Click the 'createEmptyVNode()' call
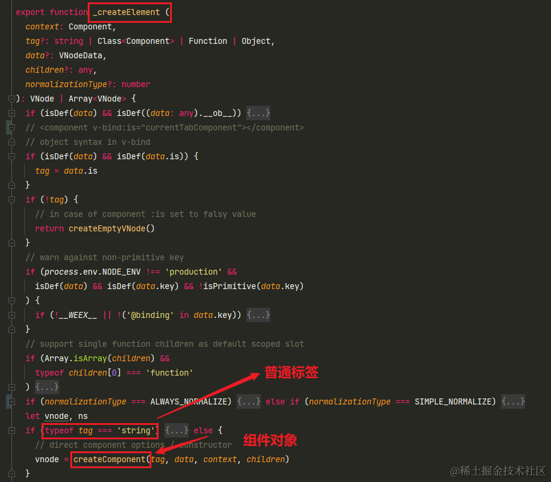Viewport: 551px width, 482px height. 112,228
